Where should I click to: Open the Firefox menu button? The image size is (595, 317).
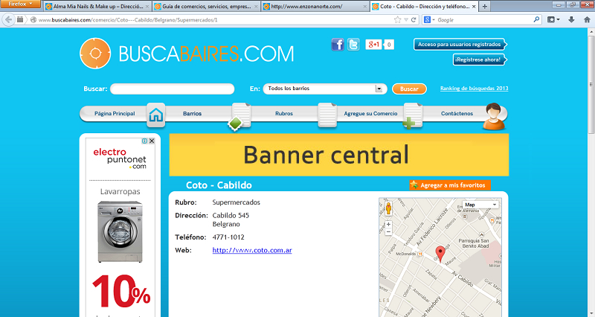pyautogui.click(x=20, y=4)
